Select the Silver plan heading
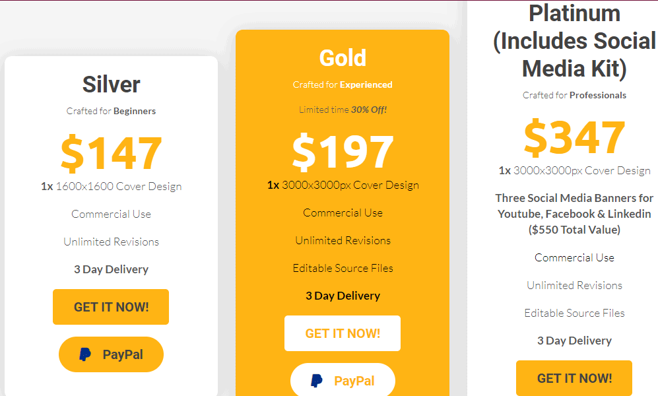The width and height of the screenshot is (658, 396). click(111, 84)
